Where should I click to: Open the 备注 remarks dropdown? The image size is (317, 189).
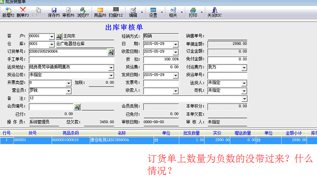coord(244,99)
